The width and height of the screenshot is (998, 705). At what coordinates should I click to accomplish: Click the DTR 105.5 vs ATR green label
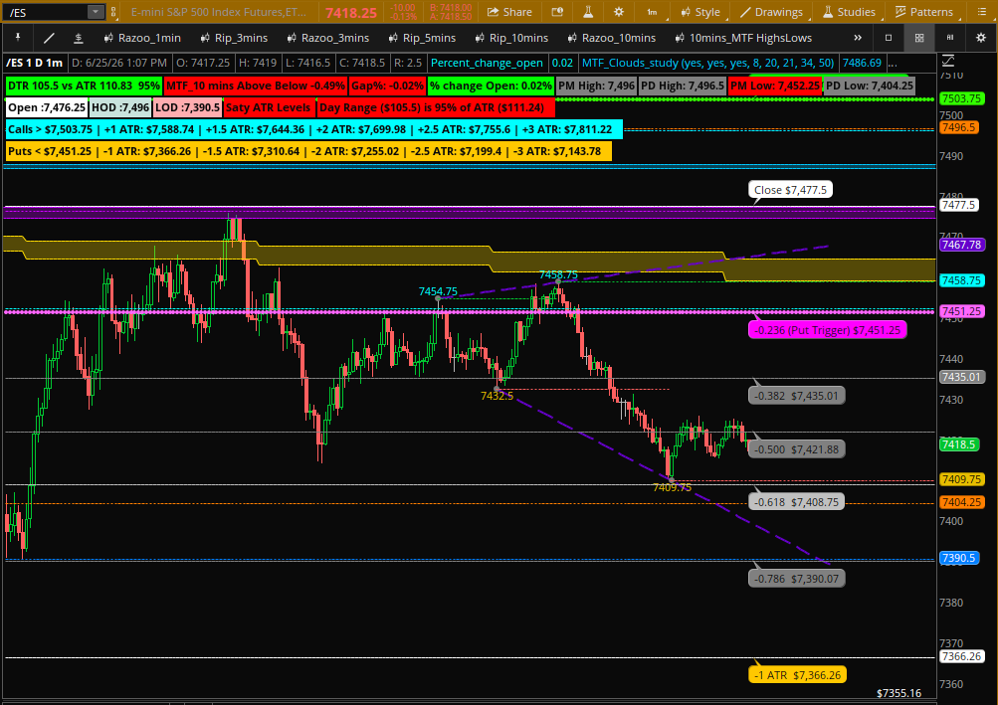(x=84, y=86)
